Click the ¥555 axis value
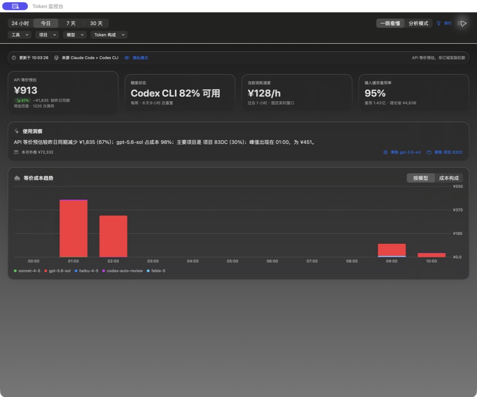 pyautogui.click(x=458, y=187)
